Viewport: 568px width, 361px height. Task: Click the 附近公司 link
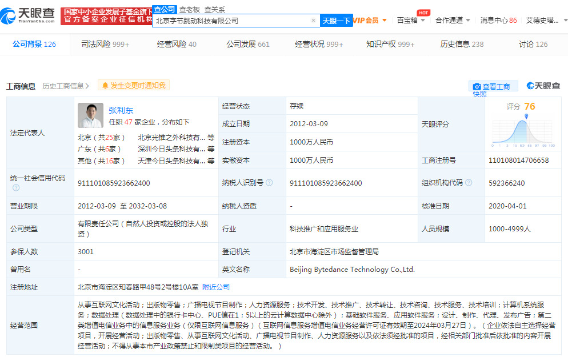[216, 287]
